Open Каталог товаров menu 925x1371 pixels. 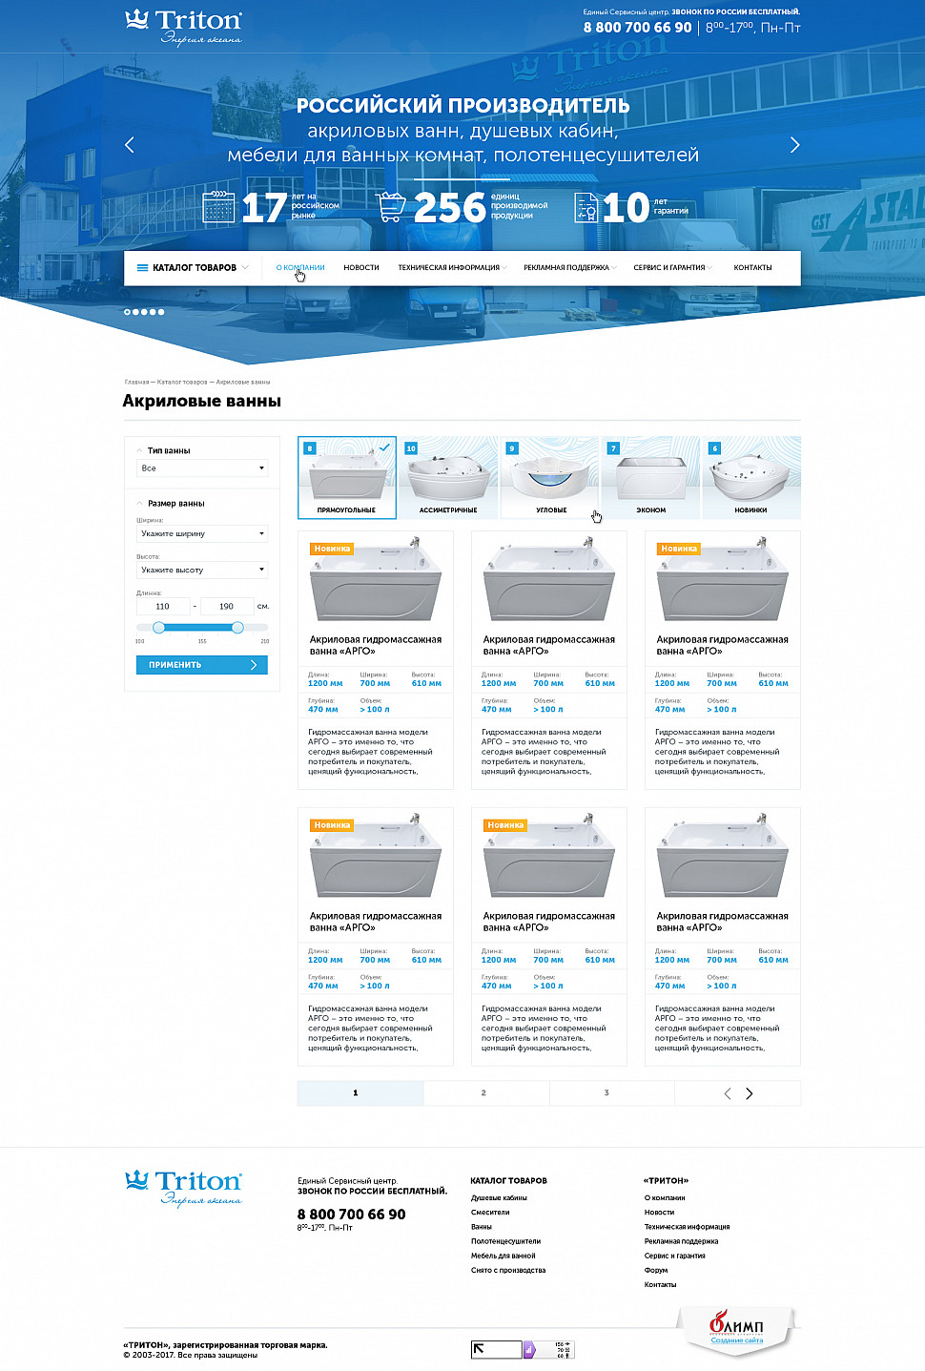coord(194,268)
